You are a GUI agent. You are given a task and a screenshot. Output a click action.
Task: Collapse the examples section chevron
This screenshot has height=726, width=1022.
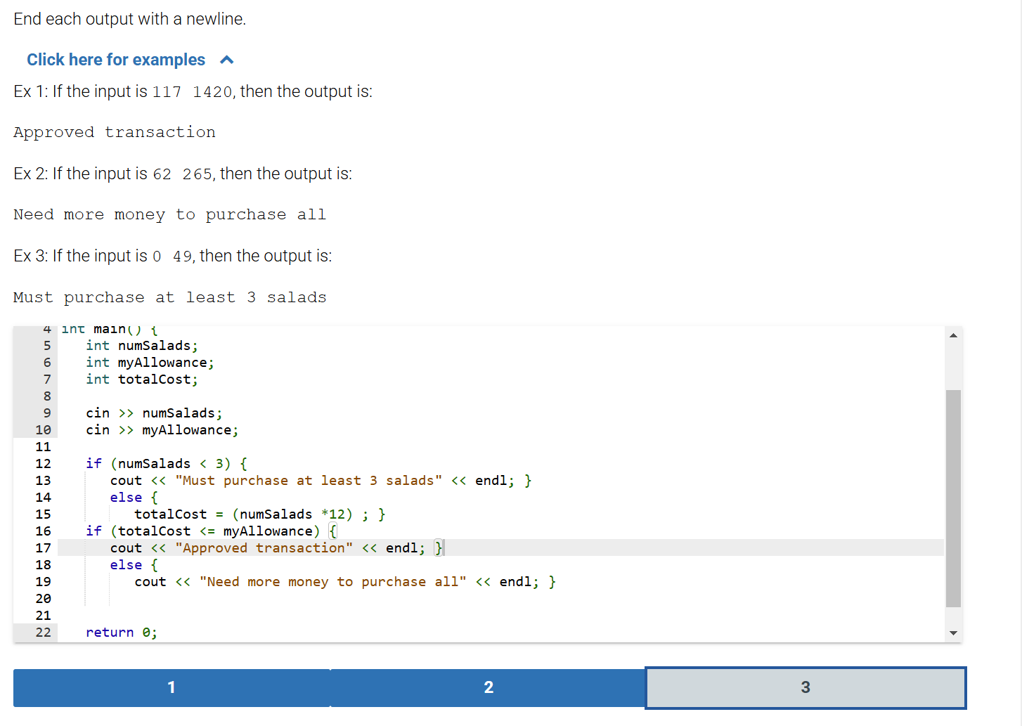(226, 60)
